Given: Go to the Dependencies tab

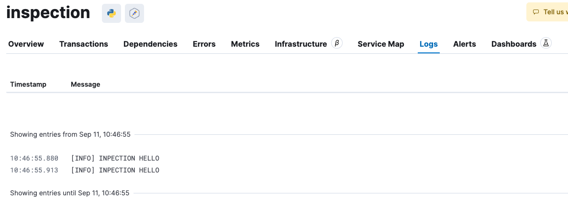Looking at the screenshot, I should (x=150, y=44).
